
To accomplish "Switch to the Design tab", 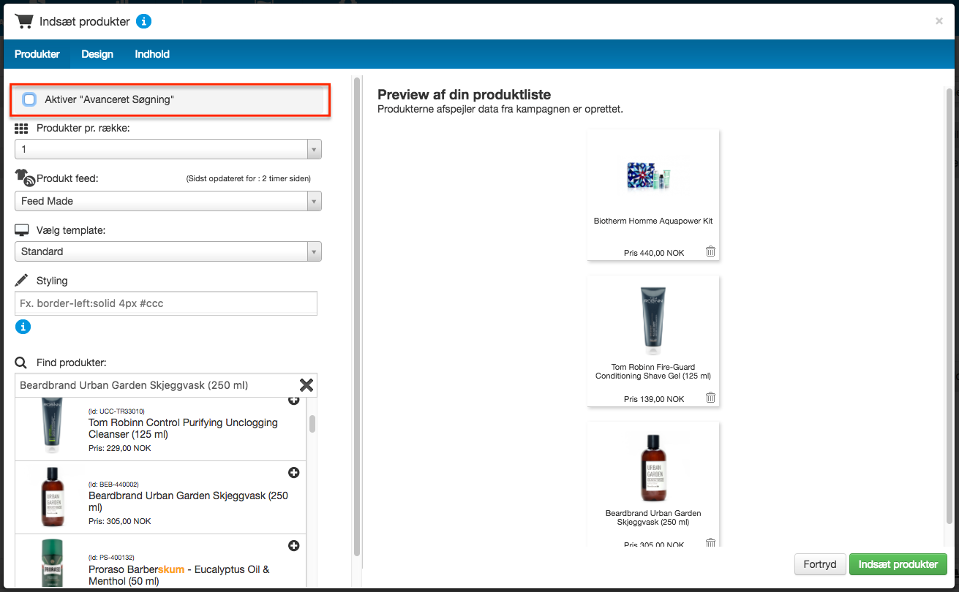I will 97,54.
